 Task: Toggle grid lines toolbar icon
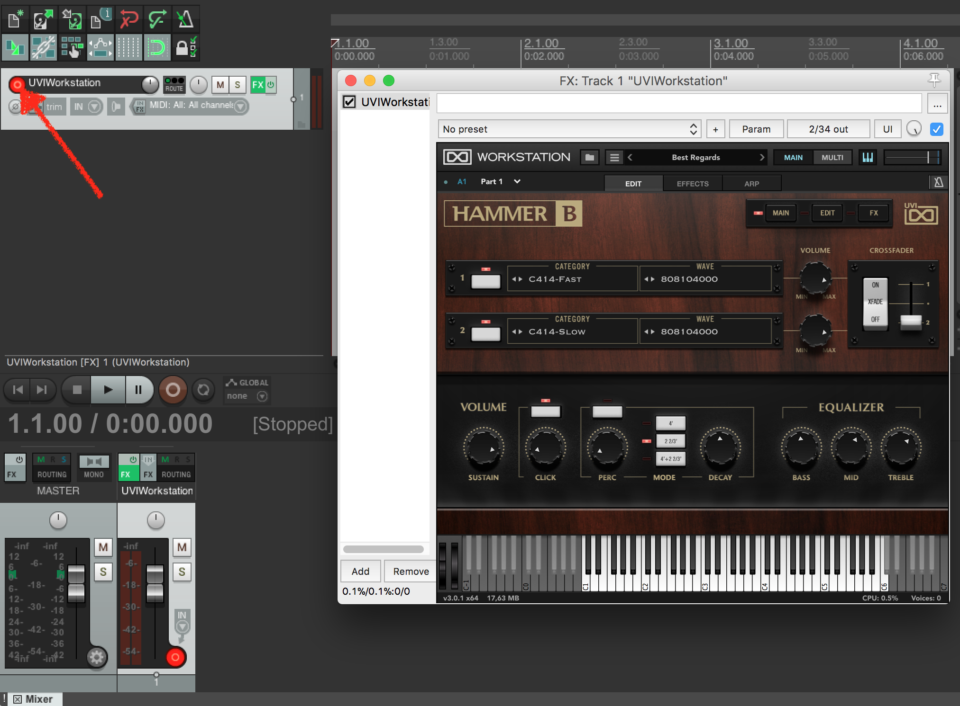tap(128, 47)
